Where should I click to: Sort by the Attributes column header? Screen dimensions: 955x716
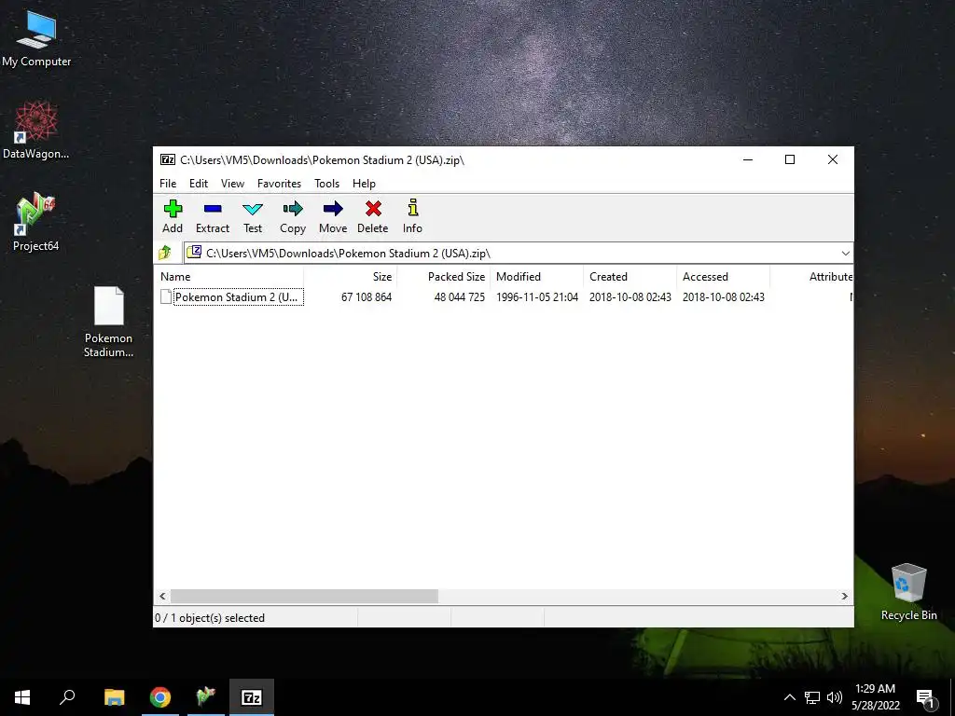(x=811, y=276)
